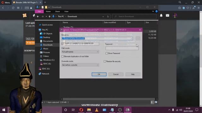This screenshot has width=202, height=113.
Task: Go forward in File Explorer
Action: pos(43,17)
